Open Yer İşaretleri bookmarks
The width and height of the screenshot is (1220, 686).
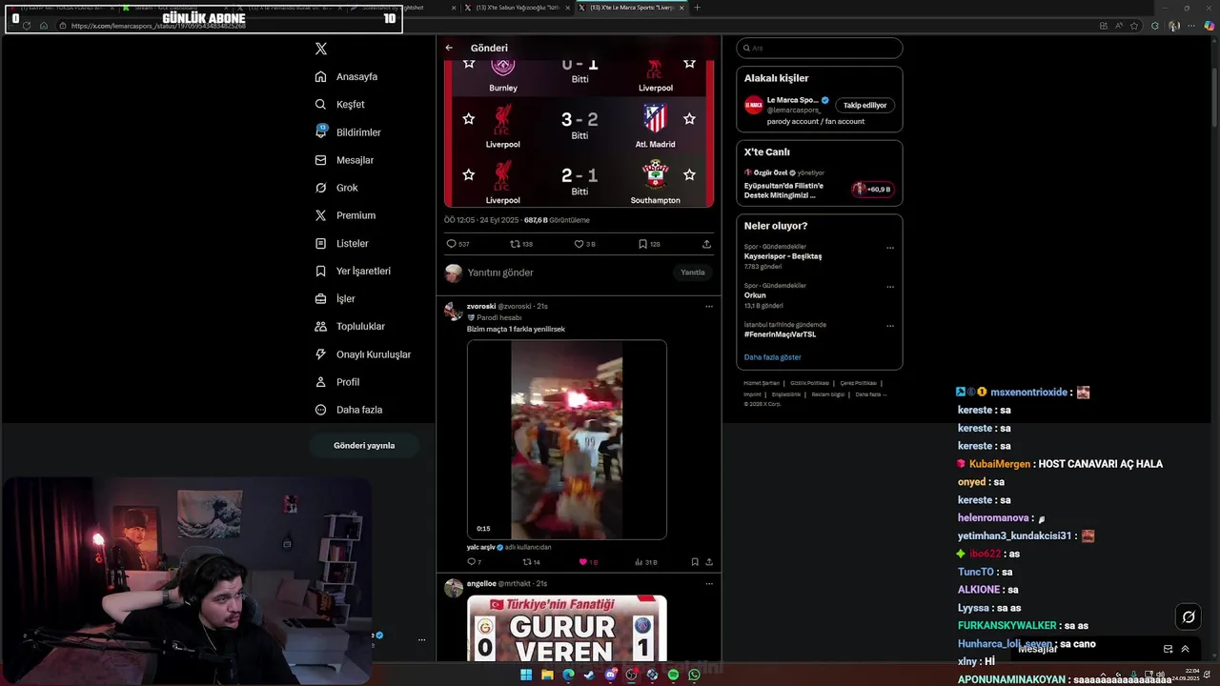click(353, 271)
